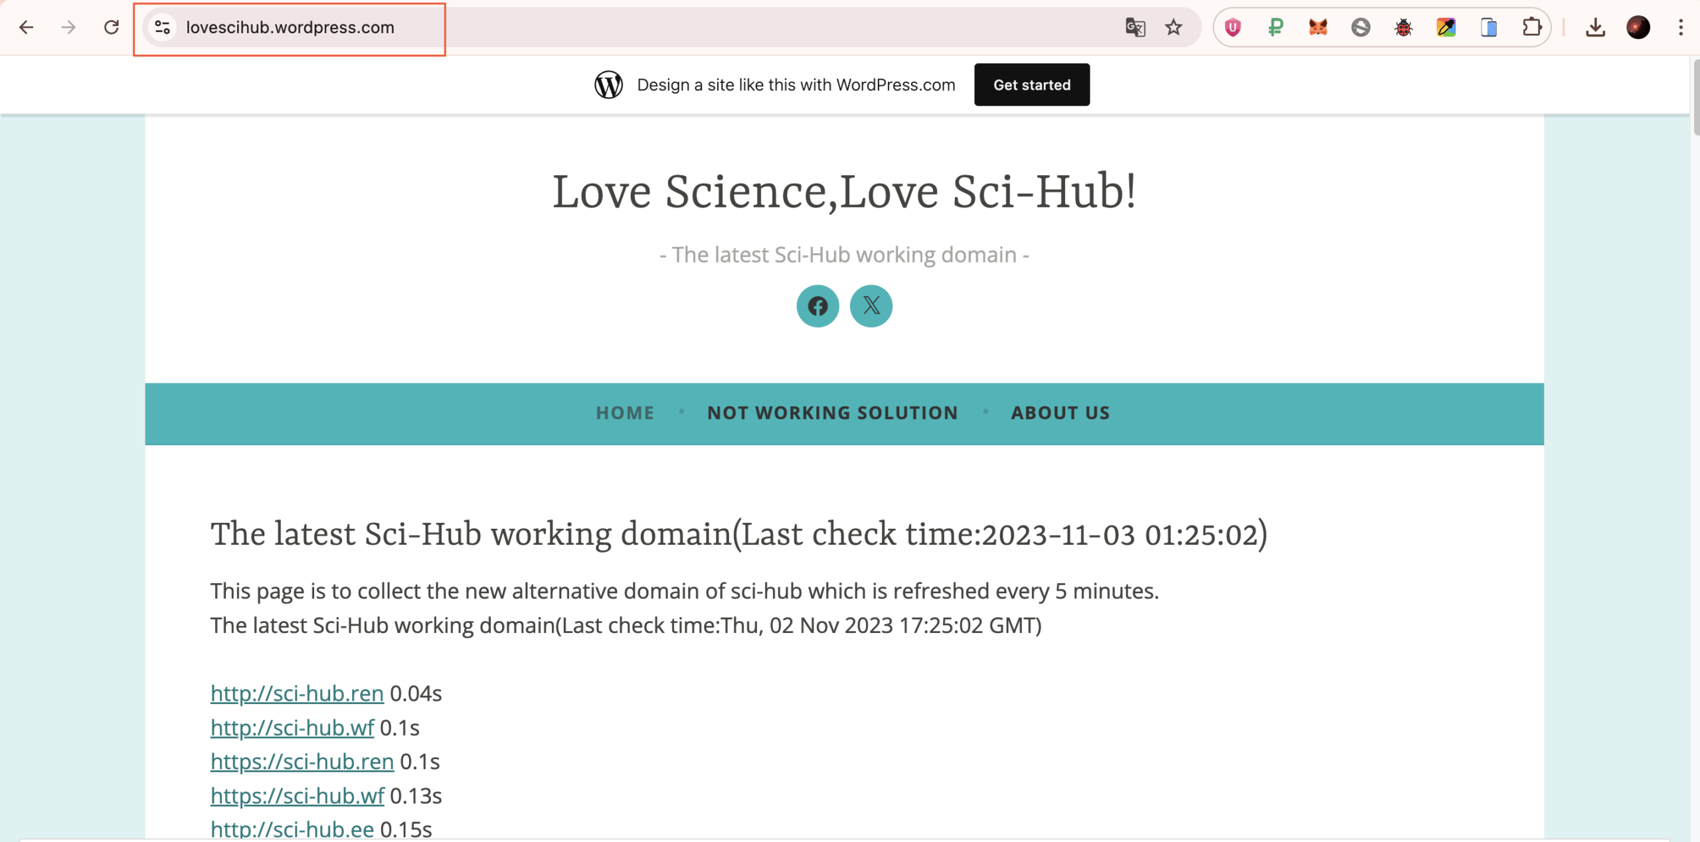Bookmark this page with the star icon
The image size is (1700, 842).
click(1173, 27)
